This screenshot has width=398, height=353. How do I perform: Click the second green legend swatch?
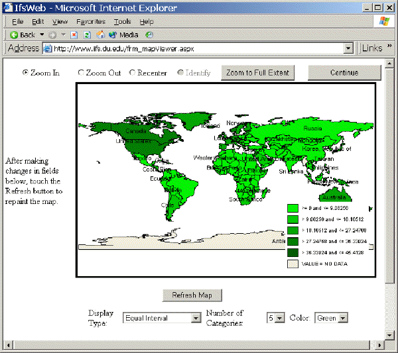point(293,219)
